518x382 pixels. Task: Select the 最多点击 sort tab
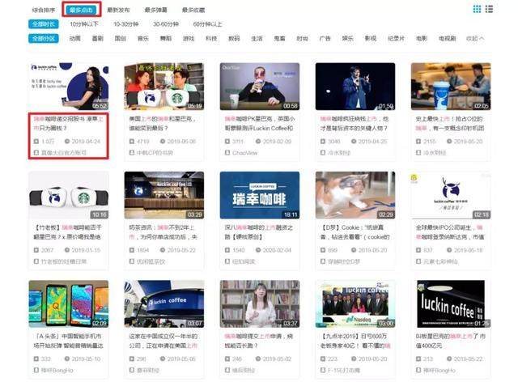click(x=81, y=10)
